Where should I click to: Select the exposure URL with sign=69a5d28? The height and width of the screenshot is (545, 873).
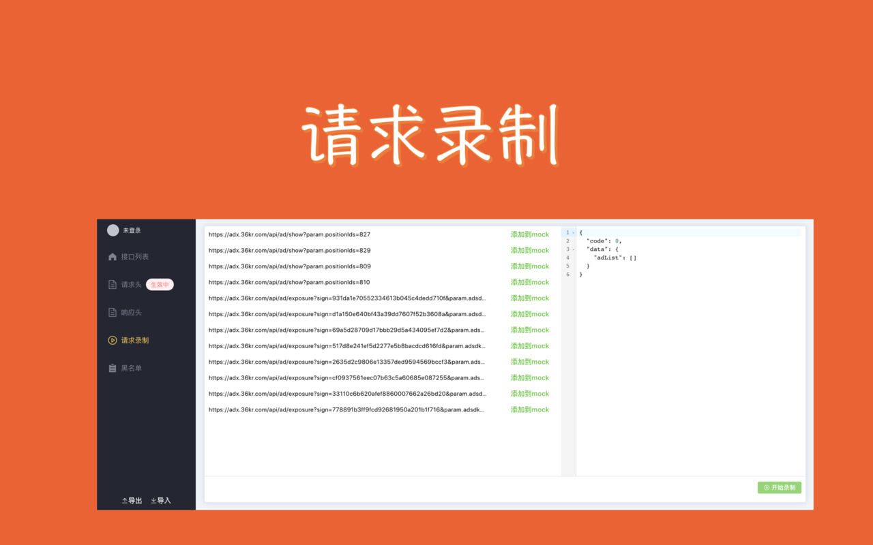[x=347, y=330]
